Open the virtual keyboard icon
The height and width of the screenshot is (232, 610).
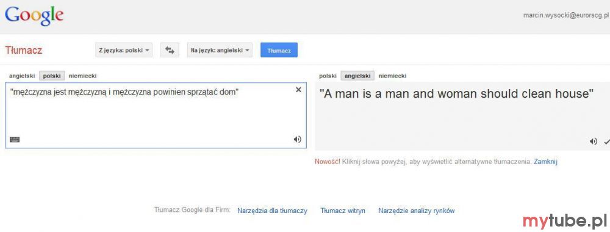tap(15, 139)
